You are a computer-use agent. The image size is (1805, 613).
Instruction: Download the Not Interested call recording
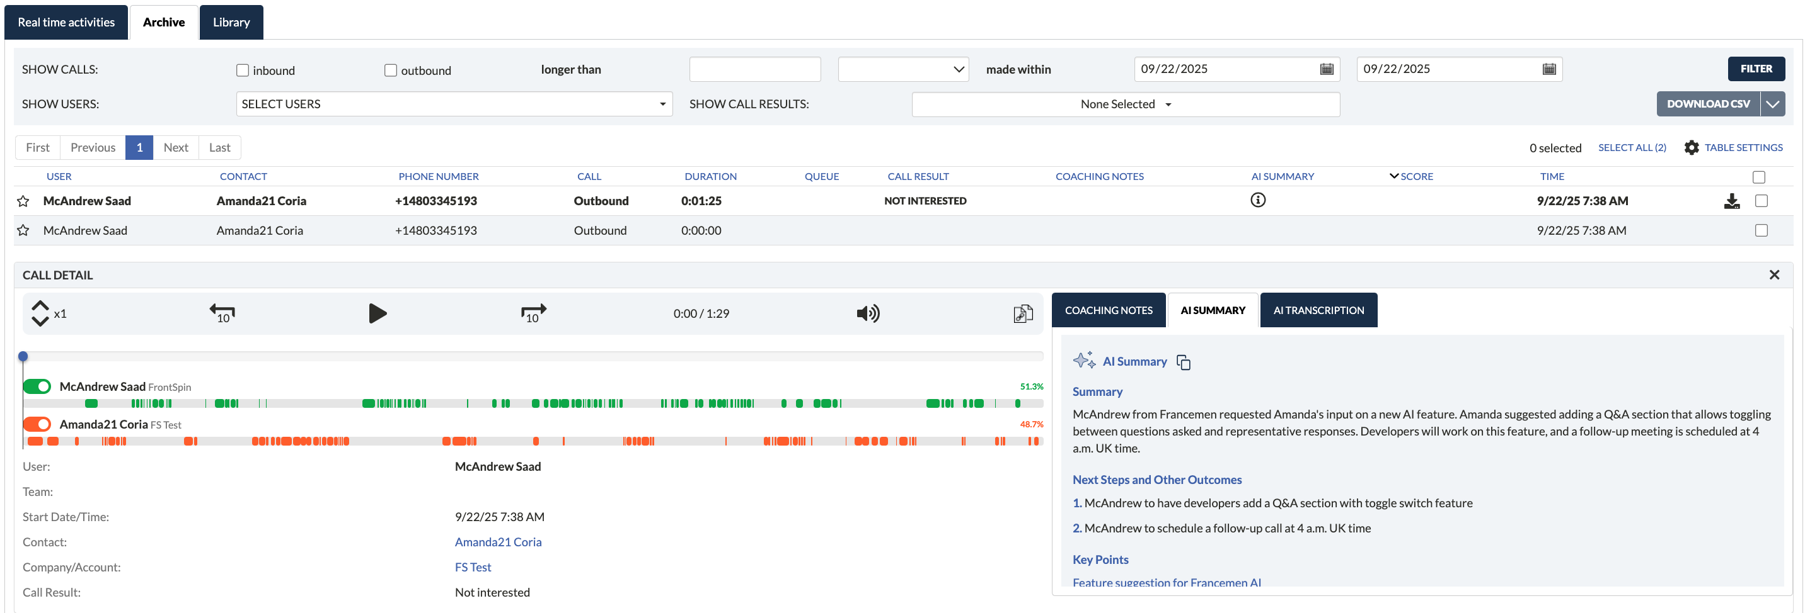(x=1731, y=201)
